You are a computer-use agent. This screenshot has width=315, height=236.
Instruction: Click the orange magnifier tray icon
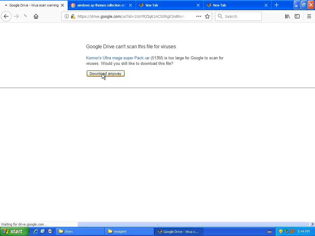[x=292, y=231]
